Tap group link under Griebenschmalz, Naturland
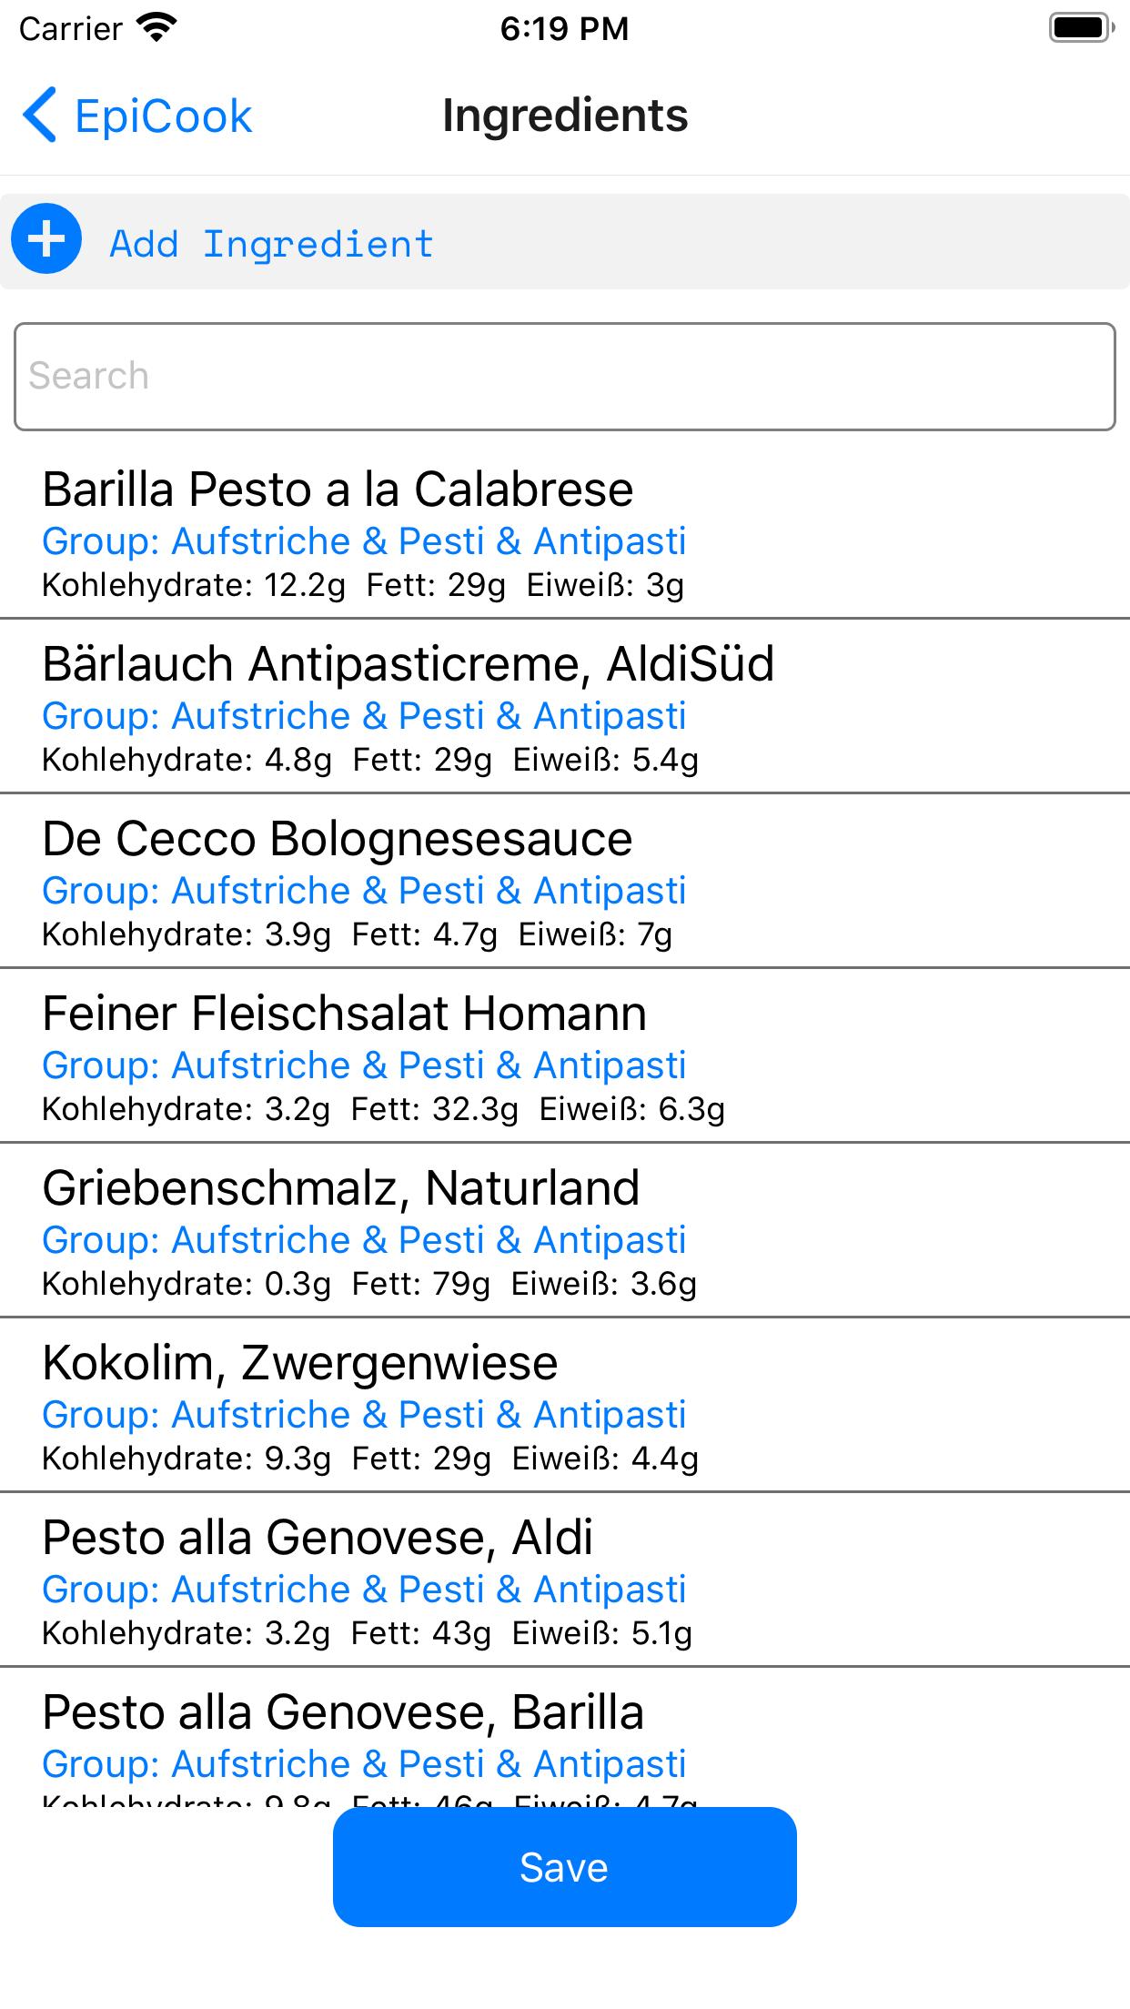 (364, 1240)
